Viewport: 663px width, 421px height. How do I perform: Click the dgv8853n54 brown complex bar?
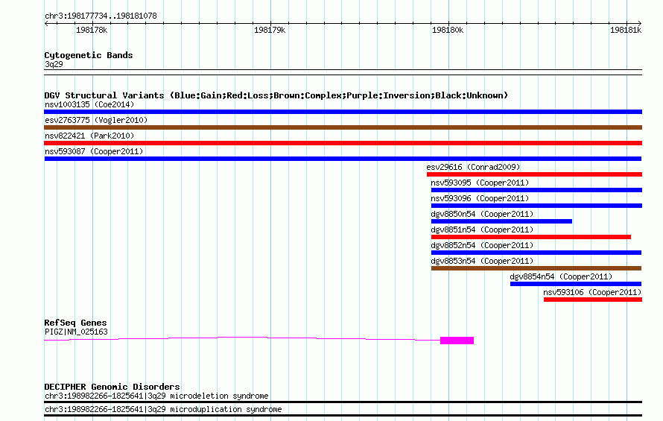click(536, 268)
